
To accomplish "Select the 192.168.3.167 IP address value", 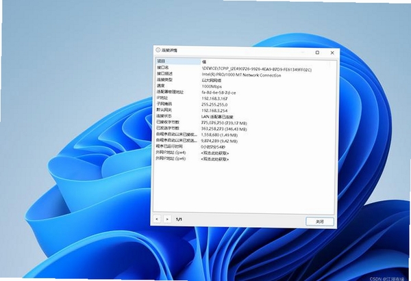I will click(214, 98).
